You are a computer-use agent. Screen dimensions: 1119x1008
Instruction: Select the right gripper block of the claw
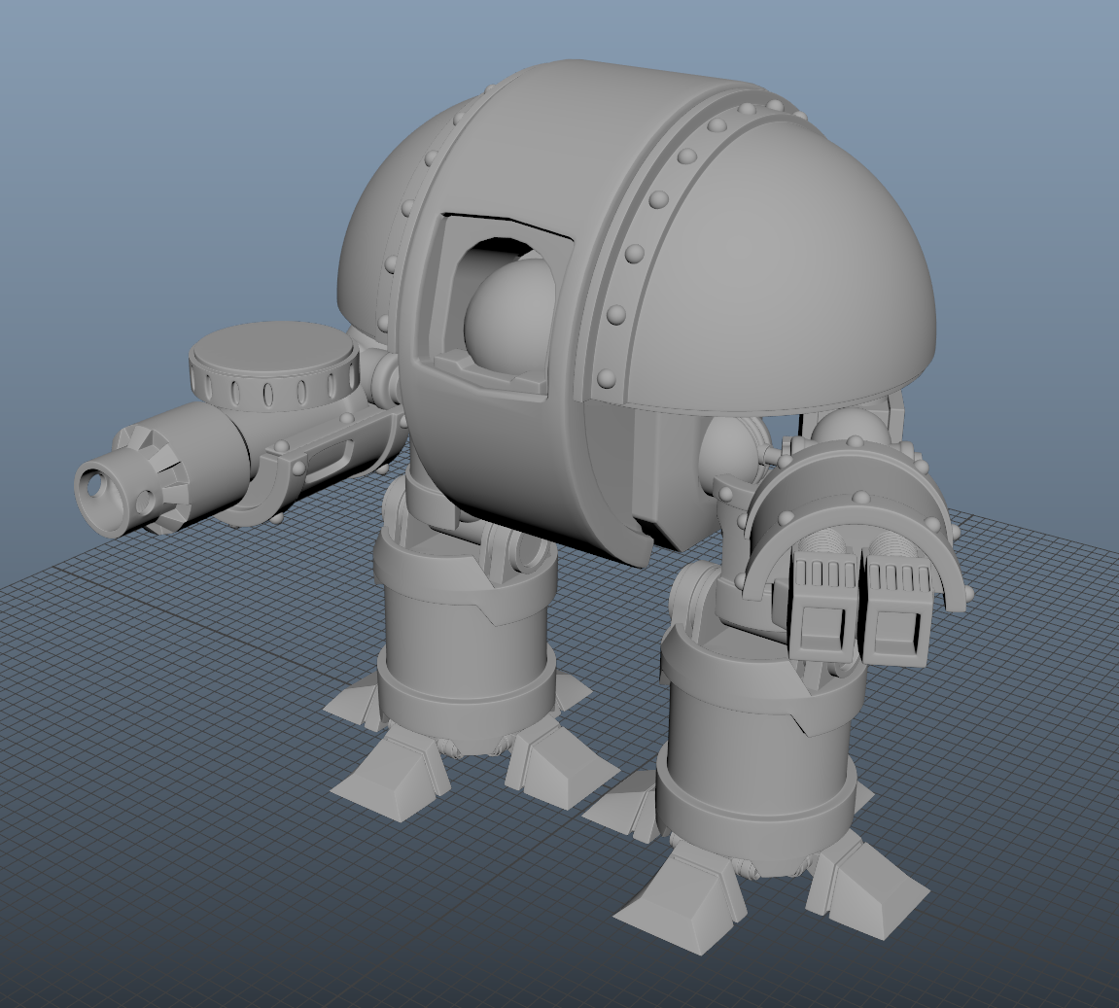[x=897, y=608]
